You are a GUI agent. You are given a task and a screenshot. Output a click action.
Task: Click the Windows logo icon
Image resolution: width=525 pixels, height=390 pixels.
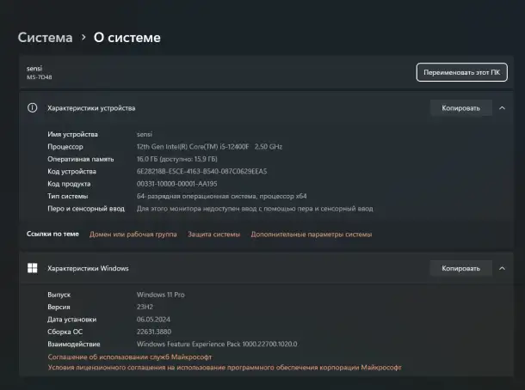click(x=33, y=268)
